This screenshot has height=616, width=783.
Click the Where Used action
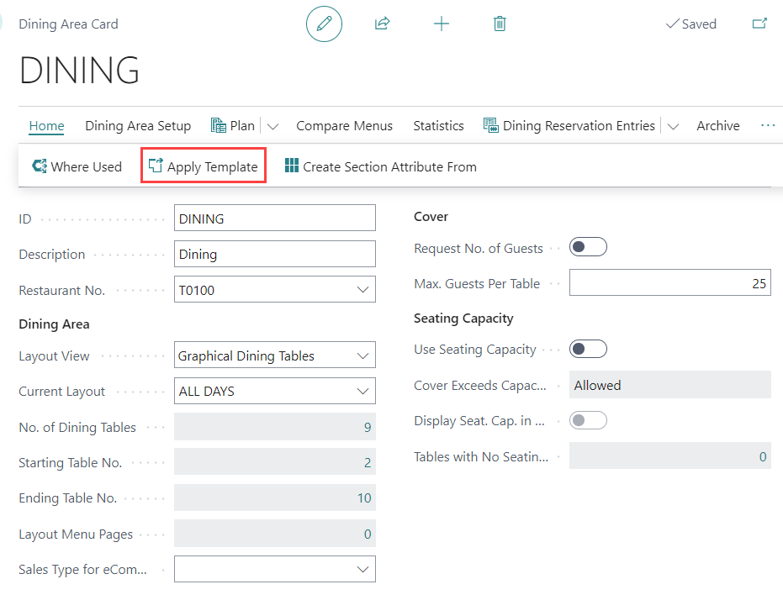77,166
